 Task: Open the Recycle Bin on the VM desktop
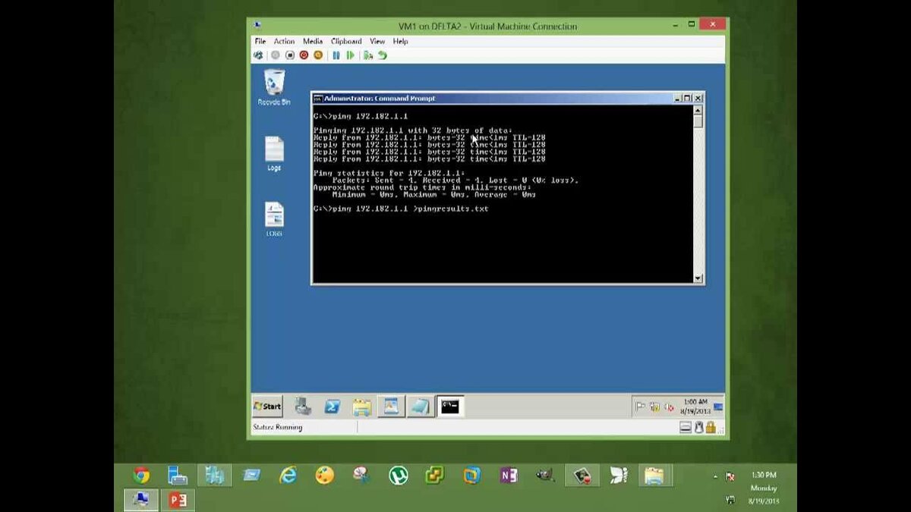pos(273,85)
